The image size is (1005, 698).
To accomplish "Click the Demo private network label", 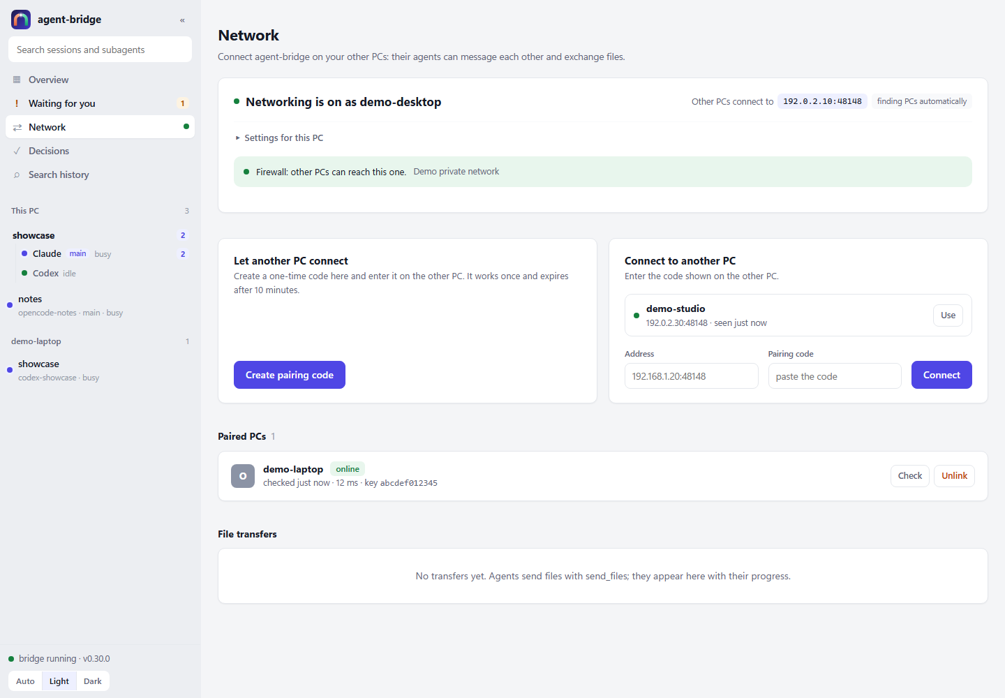I will 456,172.
